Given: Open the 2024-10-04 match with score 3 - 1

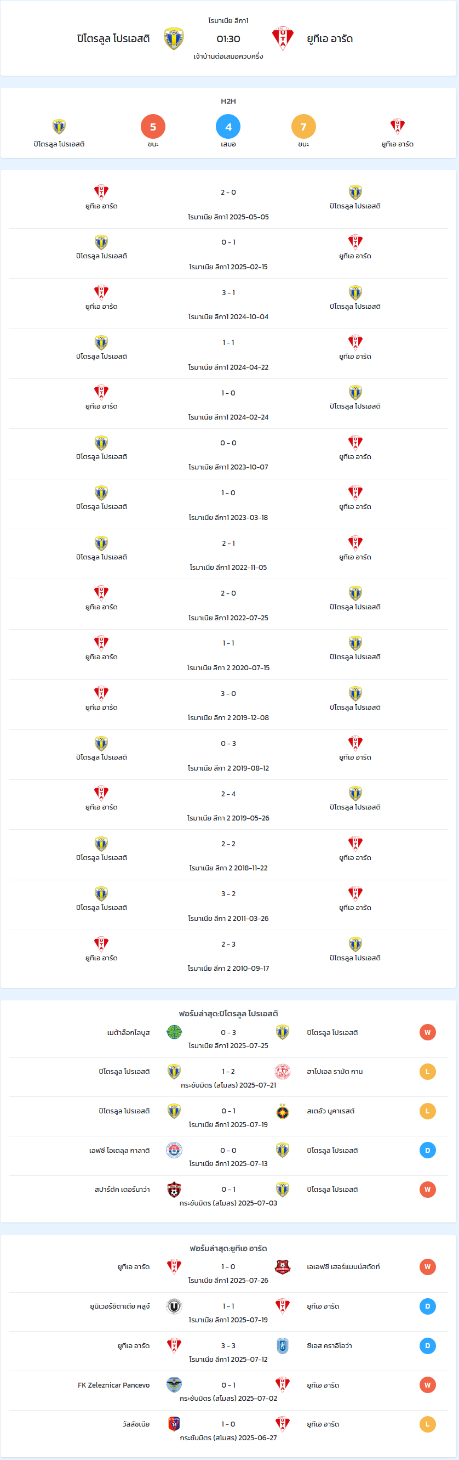Looking at the screenshot, I should pyautogui.click(x=228, y=304).
